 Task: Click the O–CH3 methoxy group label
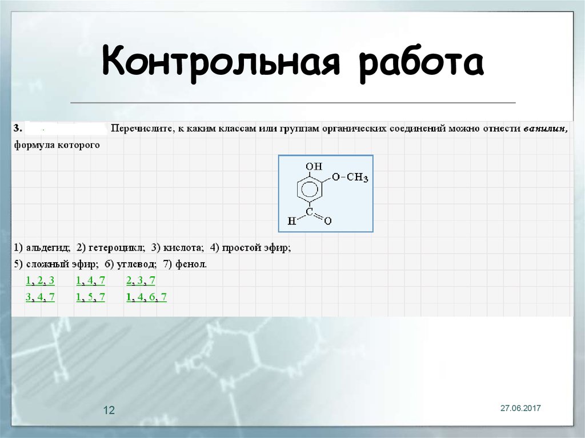(350, 178)
